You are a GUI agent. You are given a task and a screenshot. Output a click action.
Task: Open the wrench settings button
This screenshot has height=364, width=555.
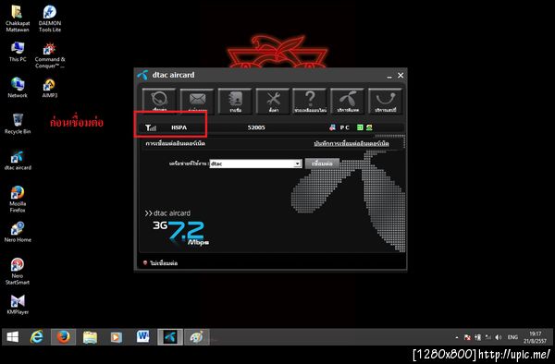(x=273, y=101)
